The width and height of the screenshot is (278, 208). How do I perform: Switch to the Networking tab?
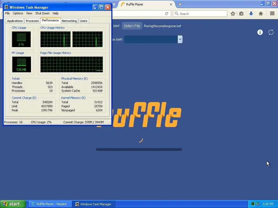click(x=69, y=21)
